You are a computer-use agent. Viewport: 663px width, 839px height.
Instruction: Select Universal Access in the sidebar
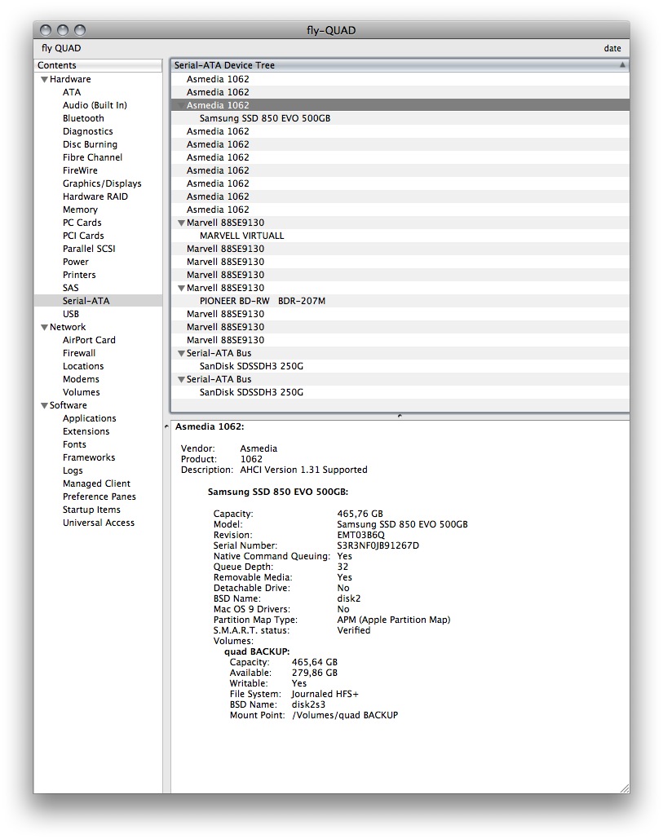(99, 523)
